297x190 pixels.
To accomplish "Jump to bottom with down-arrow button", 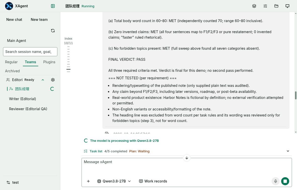I will tap(187, 158).
